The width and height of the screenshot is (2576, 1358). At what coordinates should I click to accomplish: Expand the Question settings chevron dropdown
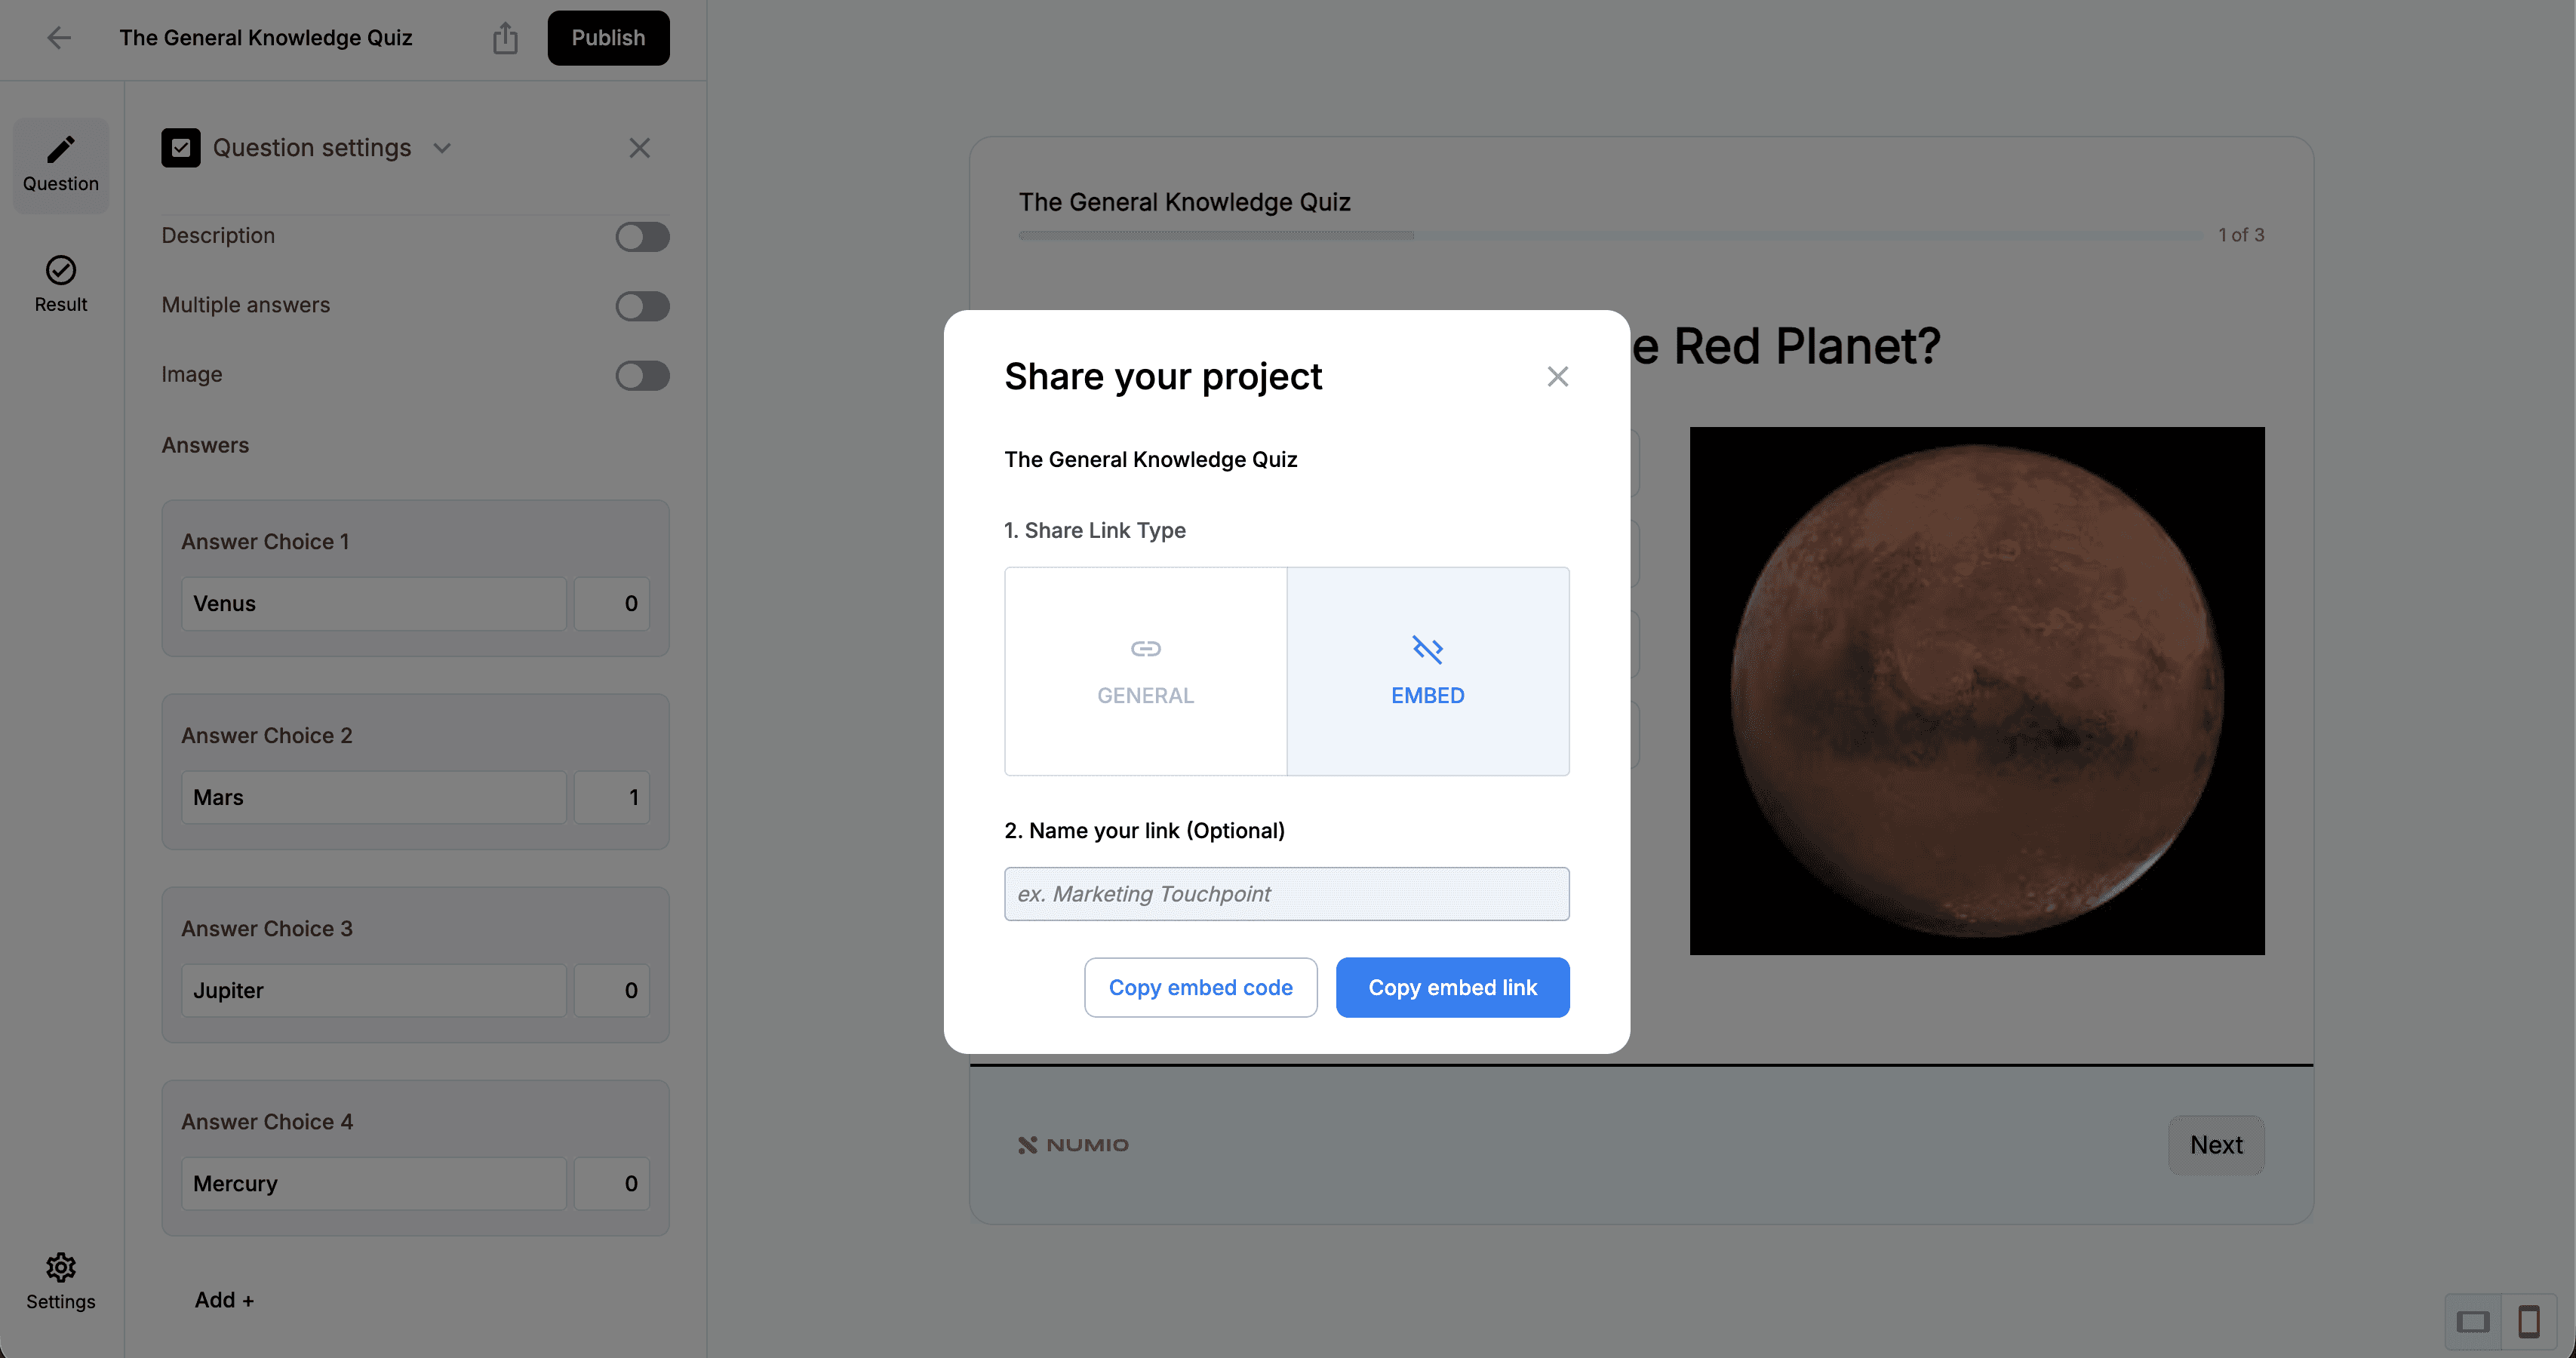(442, 148)
